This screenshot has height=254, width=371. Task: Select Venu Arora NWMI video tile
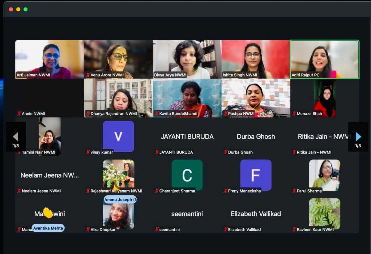(118, 59)
